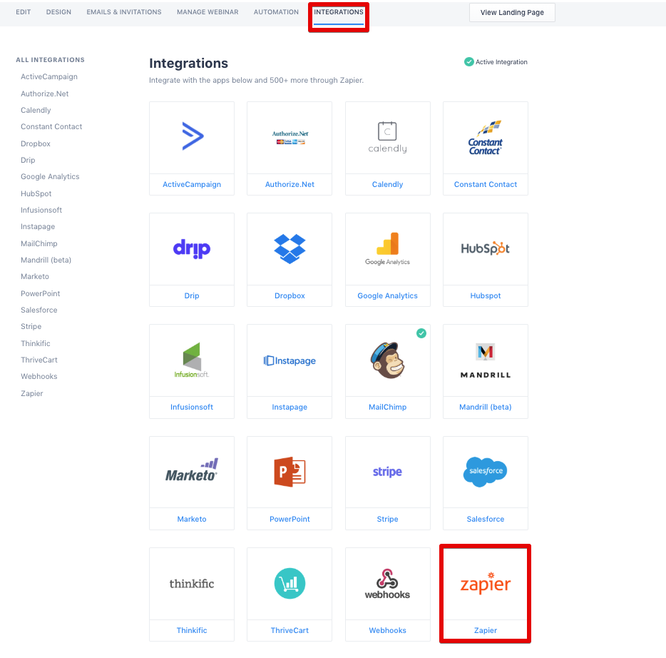666x658 pixels.
Task: Click the MailChimp monkey logo
Action: tap(387, 360)
